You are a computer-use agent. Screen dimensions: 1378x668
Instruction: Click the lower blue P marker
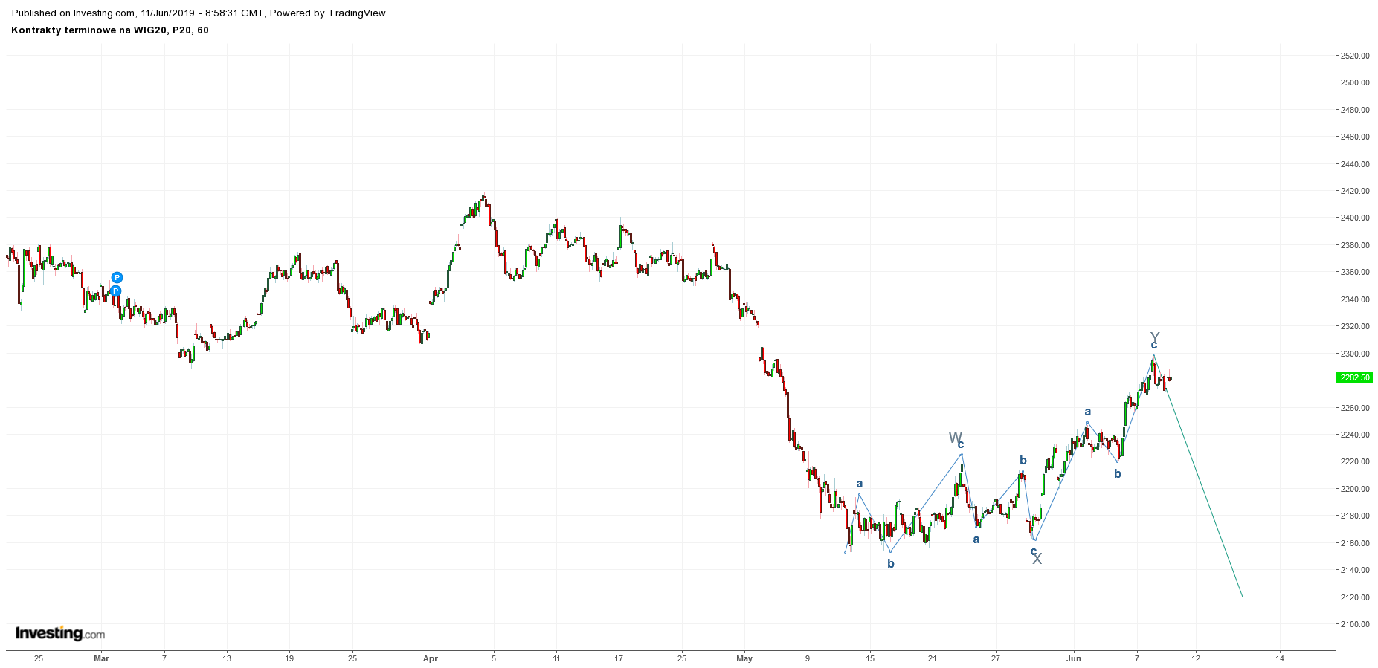[x=115, y=291]
